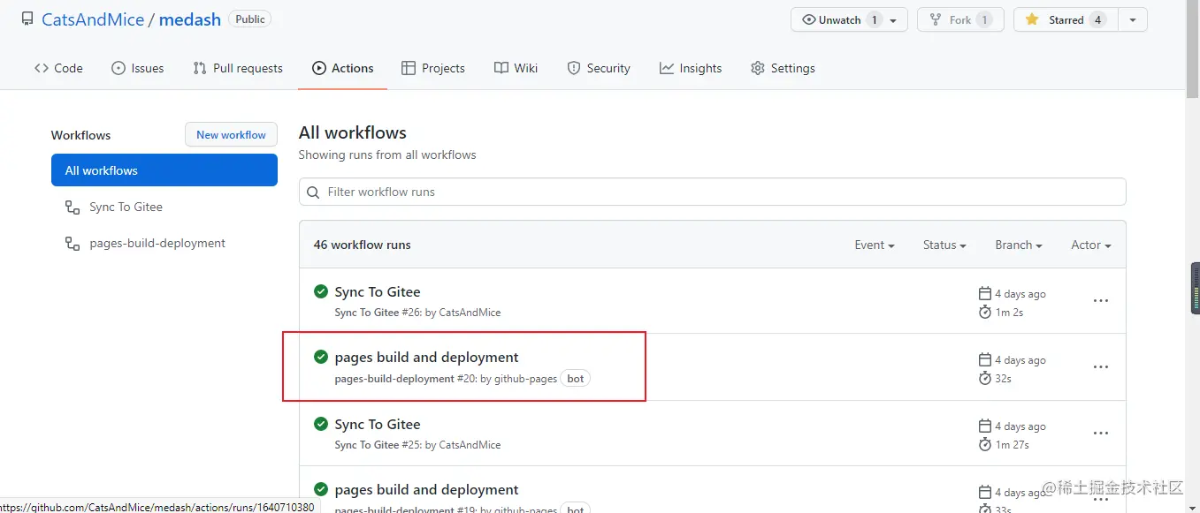This screenshot has height=513, width=1200.
Task: Open the three-dot menu for Sync To Gitee #26
Action: (1101, 301)
